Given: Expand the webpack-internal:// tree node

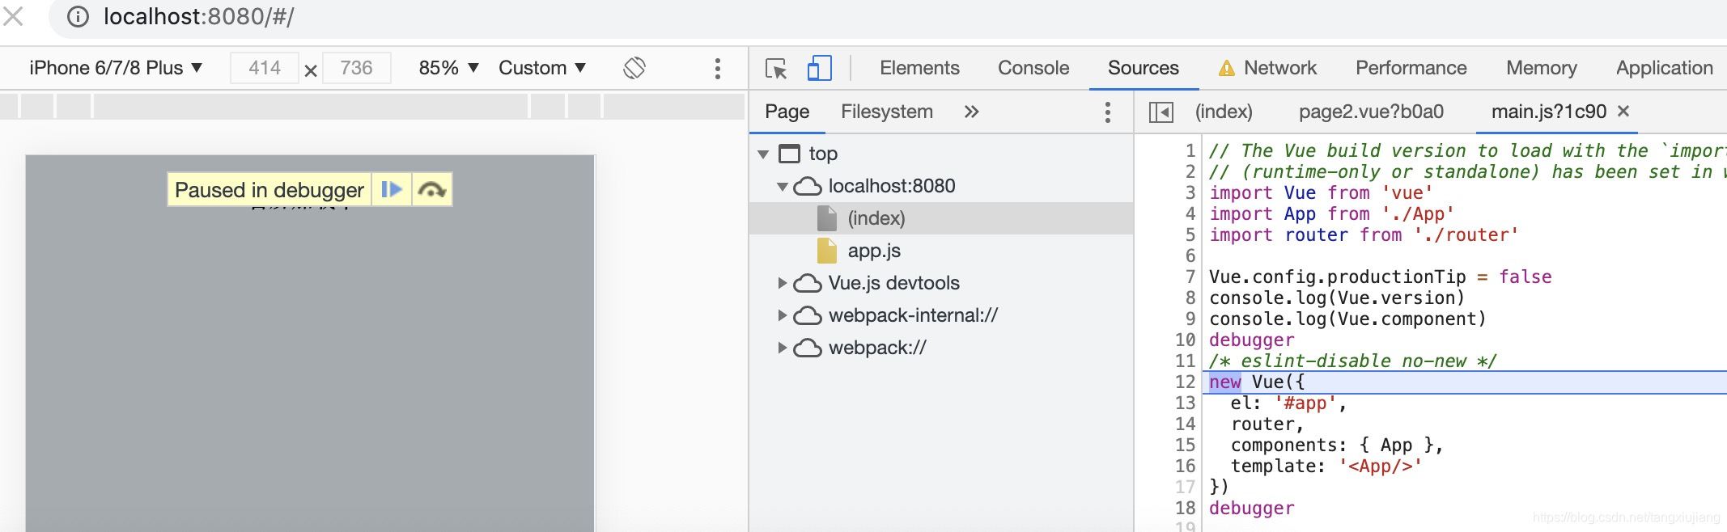Looking at the screenshot, I should tap(782, 315).
